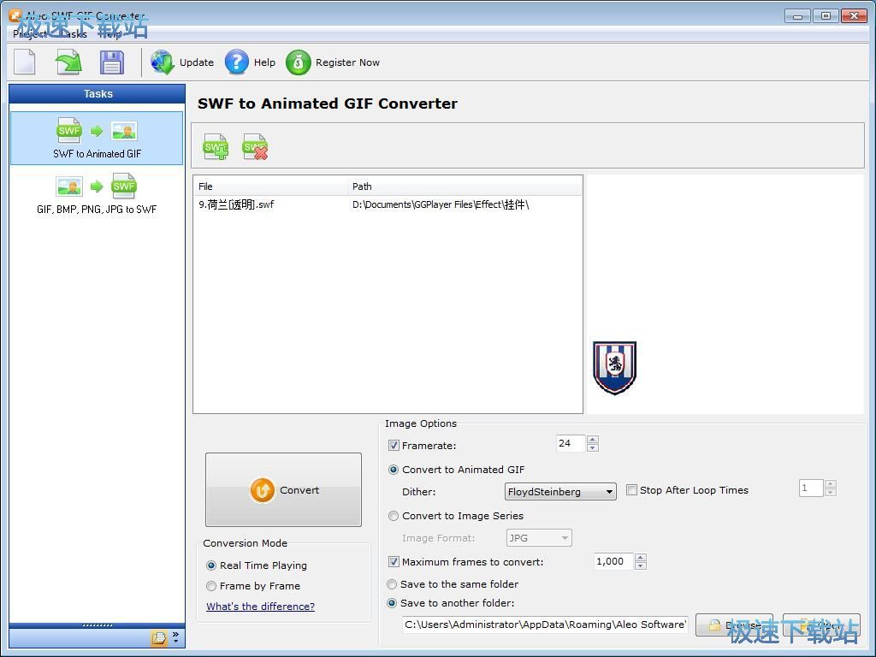Open Help from the toolbar question mark icon
The width and height of the screenshot is (876, 657).
point(237,62)
